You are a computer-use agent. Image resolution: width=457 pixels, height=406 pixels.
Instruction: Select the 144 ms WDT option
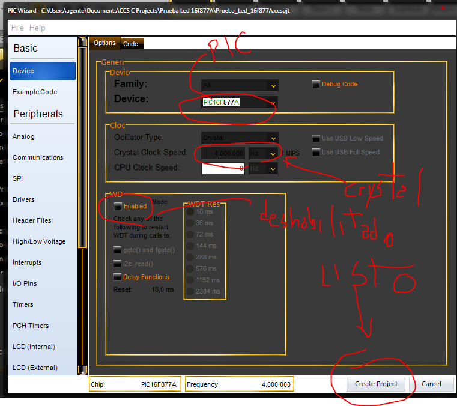point(190,246)
